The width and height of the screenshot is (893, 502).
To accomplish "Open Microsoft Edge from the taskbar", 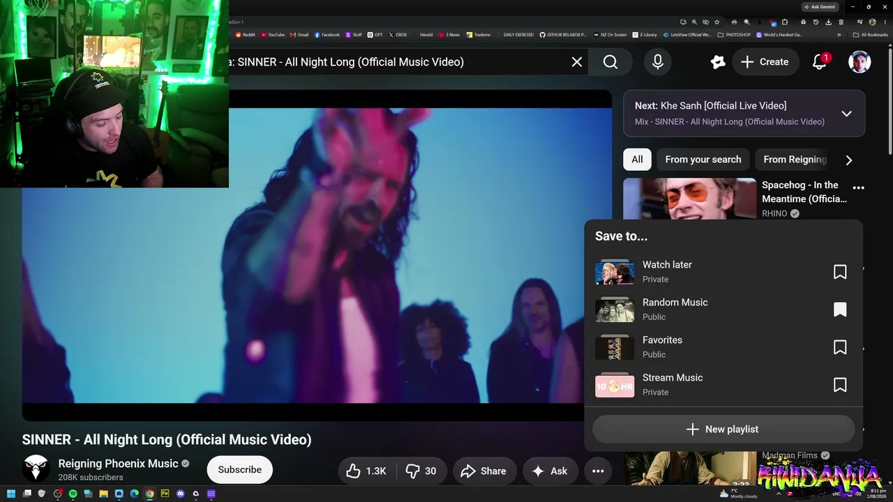I will (x=134, y=494).
